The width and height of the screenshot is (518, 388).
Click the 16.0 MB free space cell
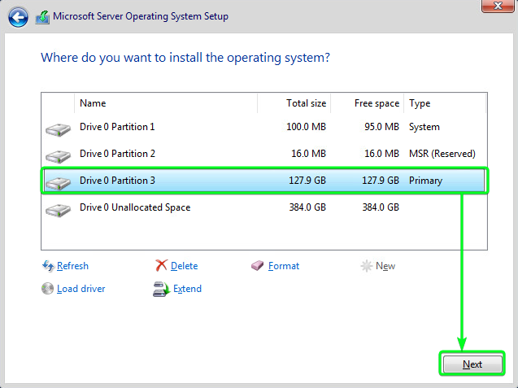[381, 154]
